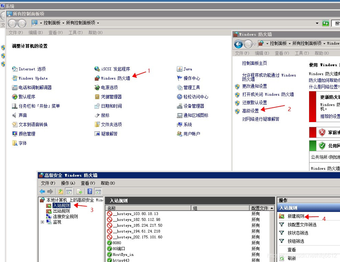Open 操作(A) menu in 高级安全 firewall window
Image resolution: width=340 pixels, height=262 pixels.
68,183
